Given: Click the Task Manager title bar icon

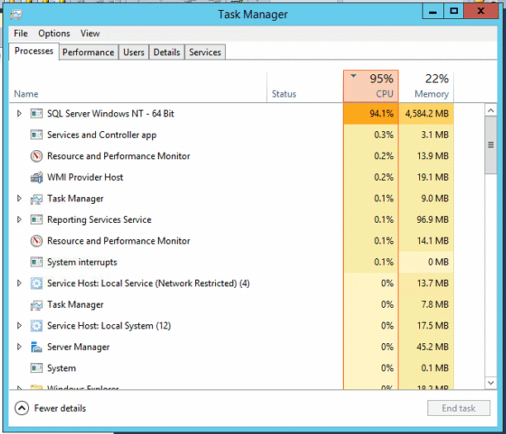Looking at the screenshot, I should point(16,15).
